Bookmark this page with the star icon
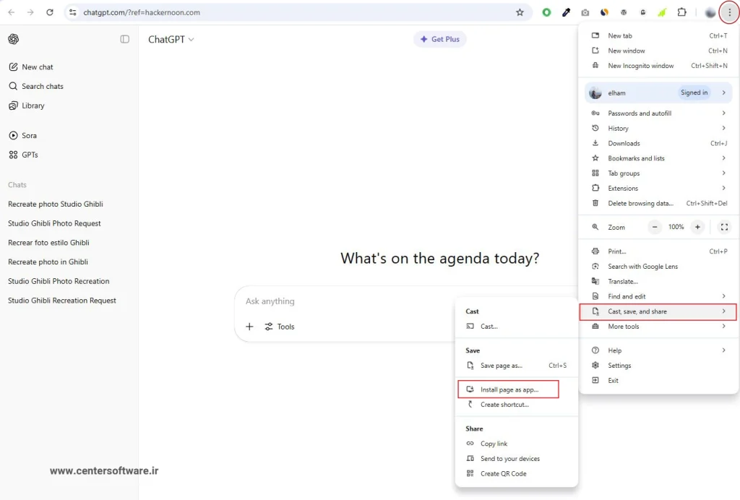740x500 pixels. click(x=520, y=12)
